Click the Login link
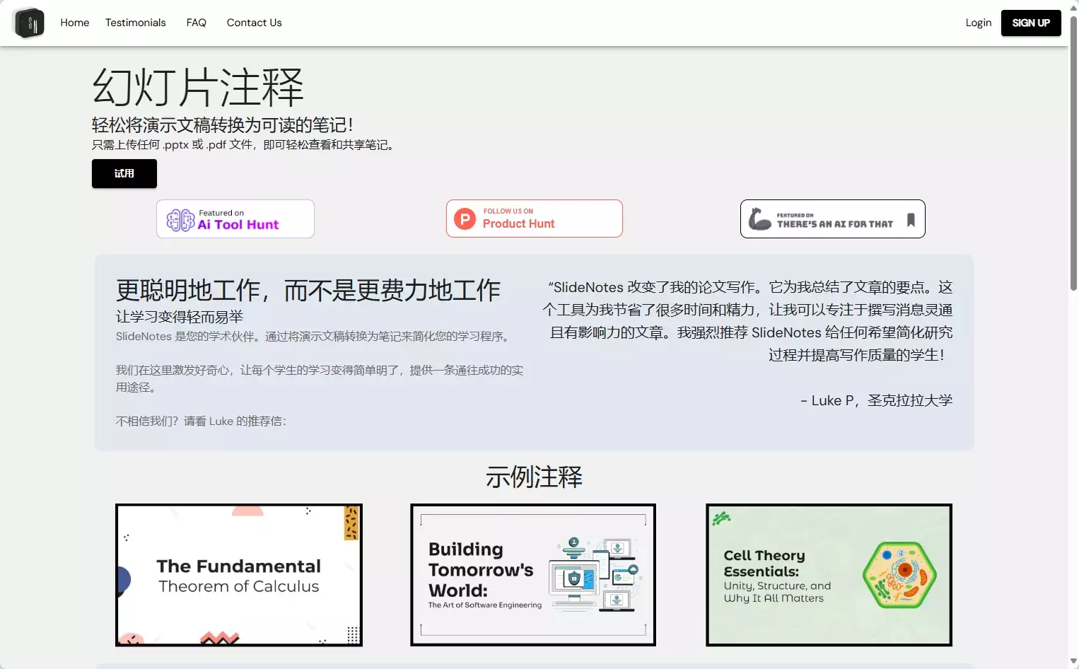1079x669 pixels. pyautogui.click(x=979, y=23)
